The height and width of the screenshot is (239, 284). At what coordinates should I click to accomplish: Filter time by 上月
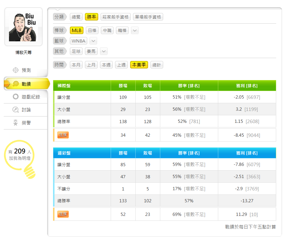(x=91, y=65)
